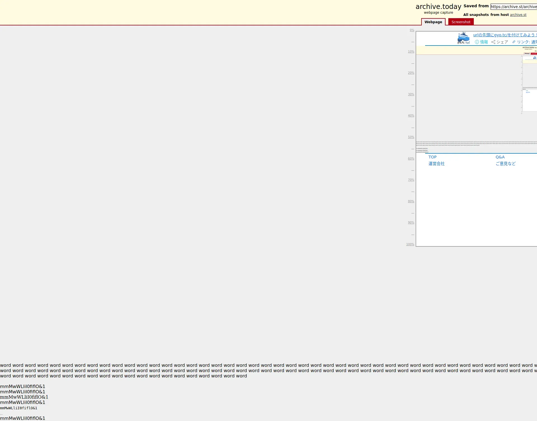Screen dimensions: 537x421
Task: Open the archive.st host snapshots link
Action: [x=518, y=15]
